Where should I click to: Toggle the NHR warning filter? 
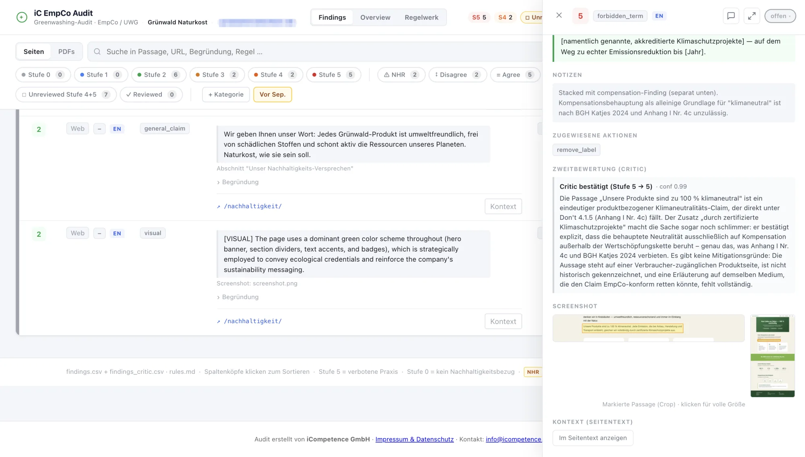tap(401, 75)
